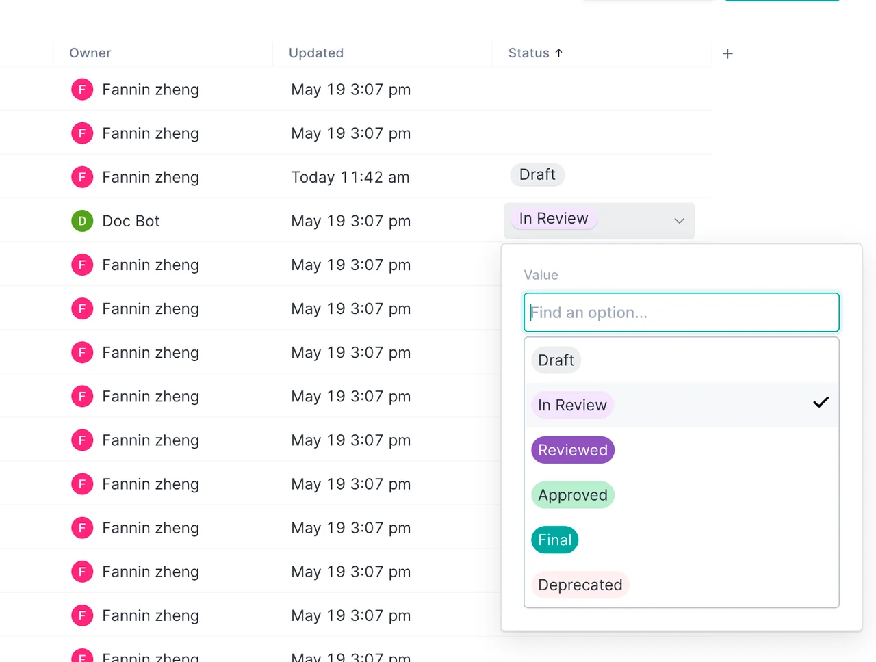
Task: Click the Doc Bot owner name
Action: tap(131, 221)
